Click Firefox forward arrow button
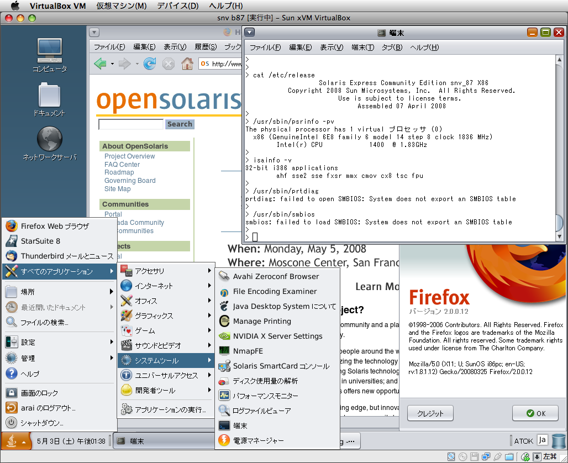The height and width of the screenshot is (463, 568). pos(125,64)
